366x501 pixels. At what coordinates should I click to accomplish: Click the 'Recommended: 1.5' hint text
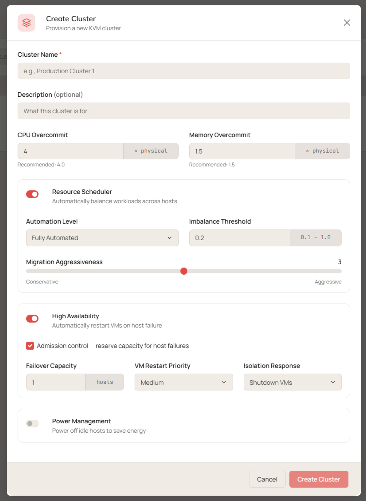point(212,165)
